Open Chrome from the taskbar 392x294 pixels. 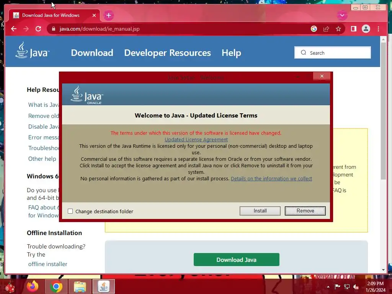[x=56, y=286]
